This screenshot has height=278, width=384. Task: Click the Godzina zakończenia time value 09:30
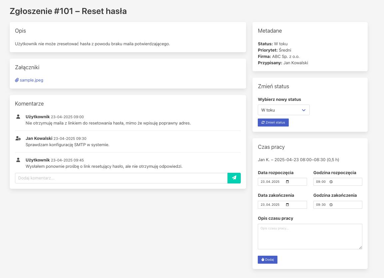point(321,205)
